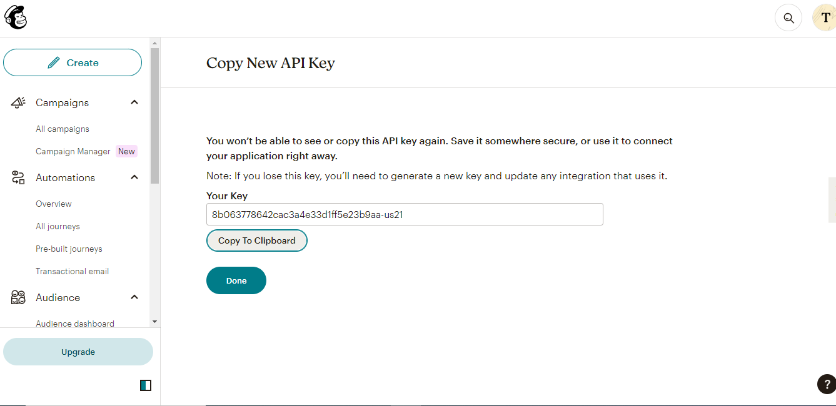Viewport: 836px width, 406px height.
Task: Collapse the Automations section chevron
Action: coord(134,177)
